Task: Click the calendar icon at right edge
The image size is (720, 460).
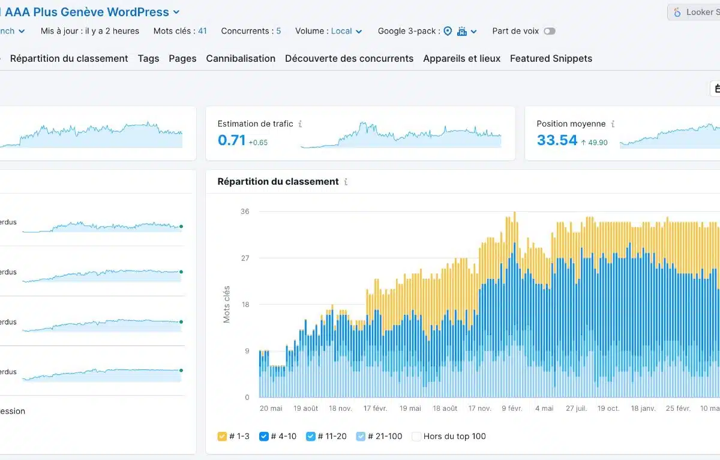Action: pos(716,89)
